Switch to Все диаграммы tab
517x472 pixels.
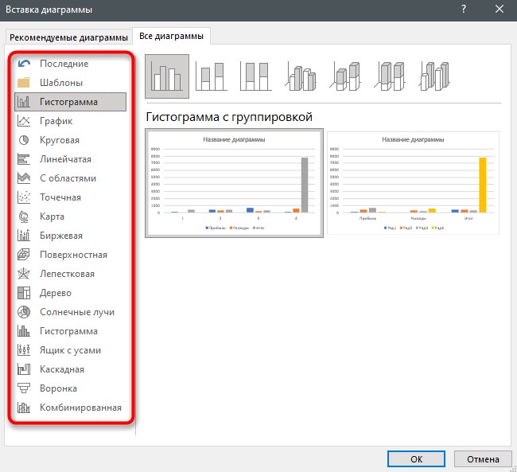click(x=171, y=36)
